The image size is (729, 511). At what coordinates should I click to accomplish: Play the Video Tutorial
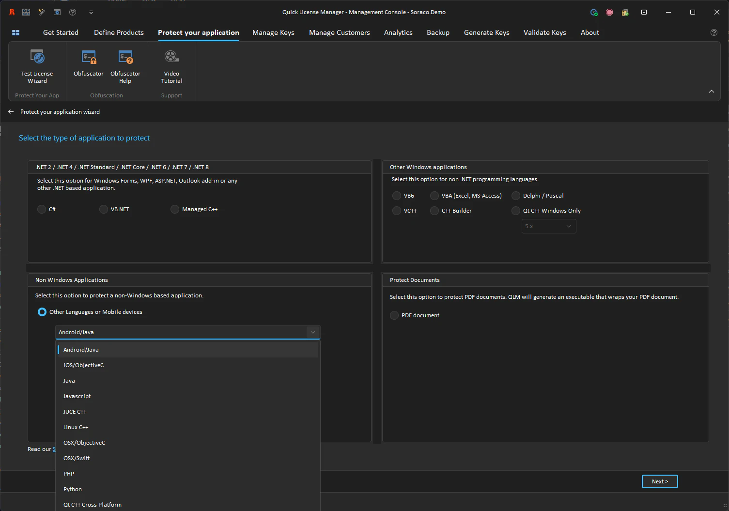pyautogui.click(x=171, y=65)
